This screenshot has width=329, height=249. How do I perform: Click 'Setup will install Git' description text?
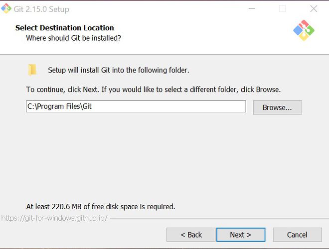(x=119, y=70)
